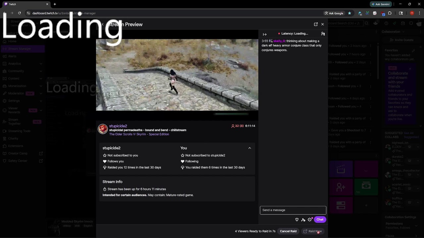Image resolution: width=424 pixels, height=238 pixels.
Task: Open The Elder Scrolls V: Skyrim category link
Action: pyautogui.click(x=139, y=134)
